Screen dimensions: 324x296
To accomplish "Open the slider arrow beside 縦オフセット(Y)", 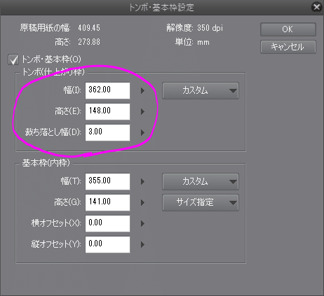I will (142, 244).
